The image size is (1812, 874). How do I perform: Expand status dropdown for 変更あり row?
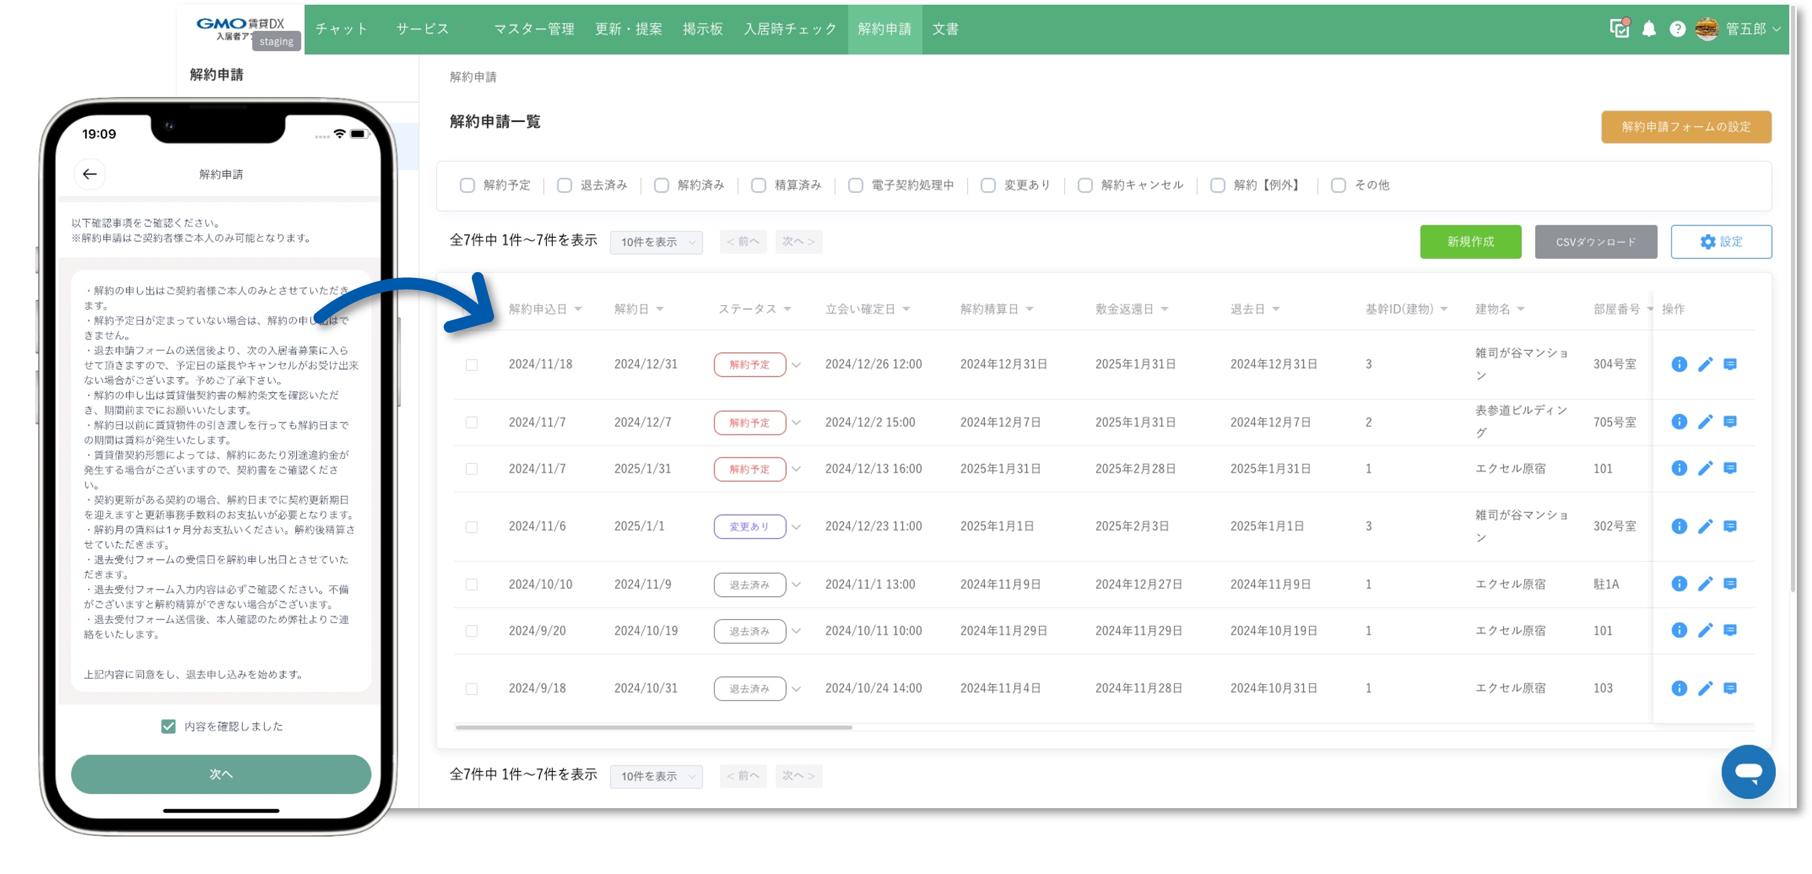click(796, 527)
